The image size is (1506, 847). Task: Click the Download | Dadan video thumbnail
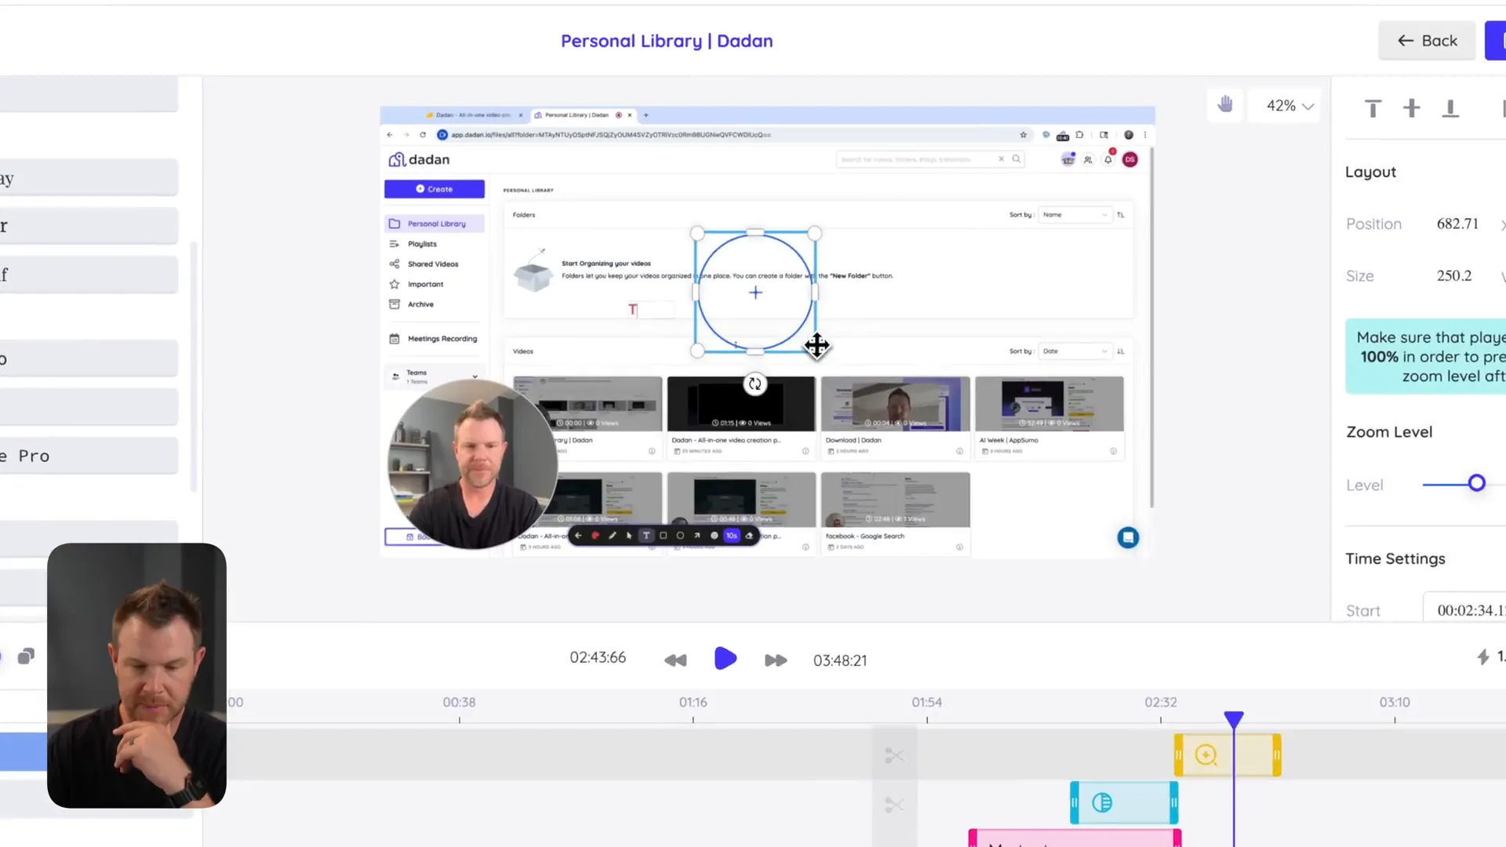(x=895, y=403)
